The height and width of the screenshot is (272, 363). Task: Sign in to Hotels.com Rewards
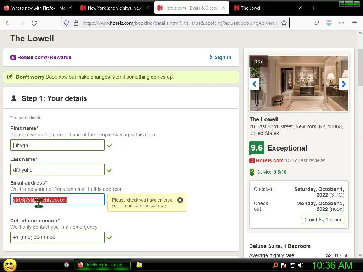[x=220, y=57]
